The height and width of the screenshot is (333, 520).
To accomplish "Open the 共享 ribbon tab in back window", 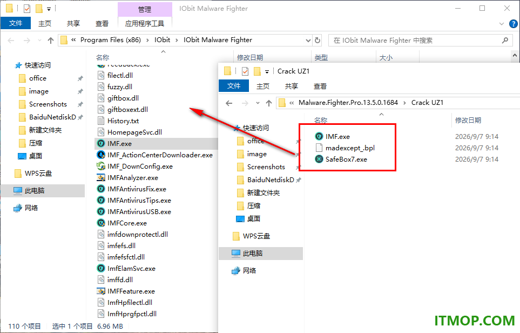I will pyautogui.click(x=73, y=24).
